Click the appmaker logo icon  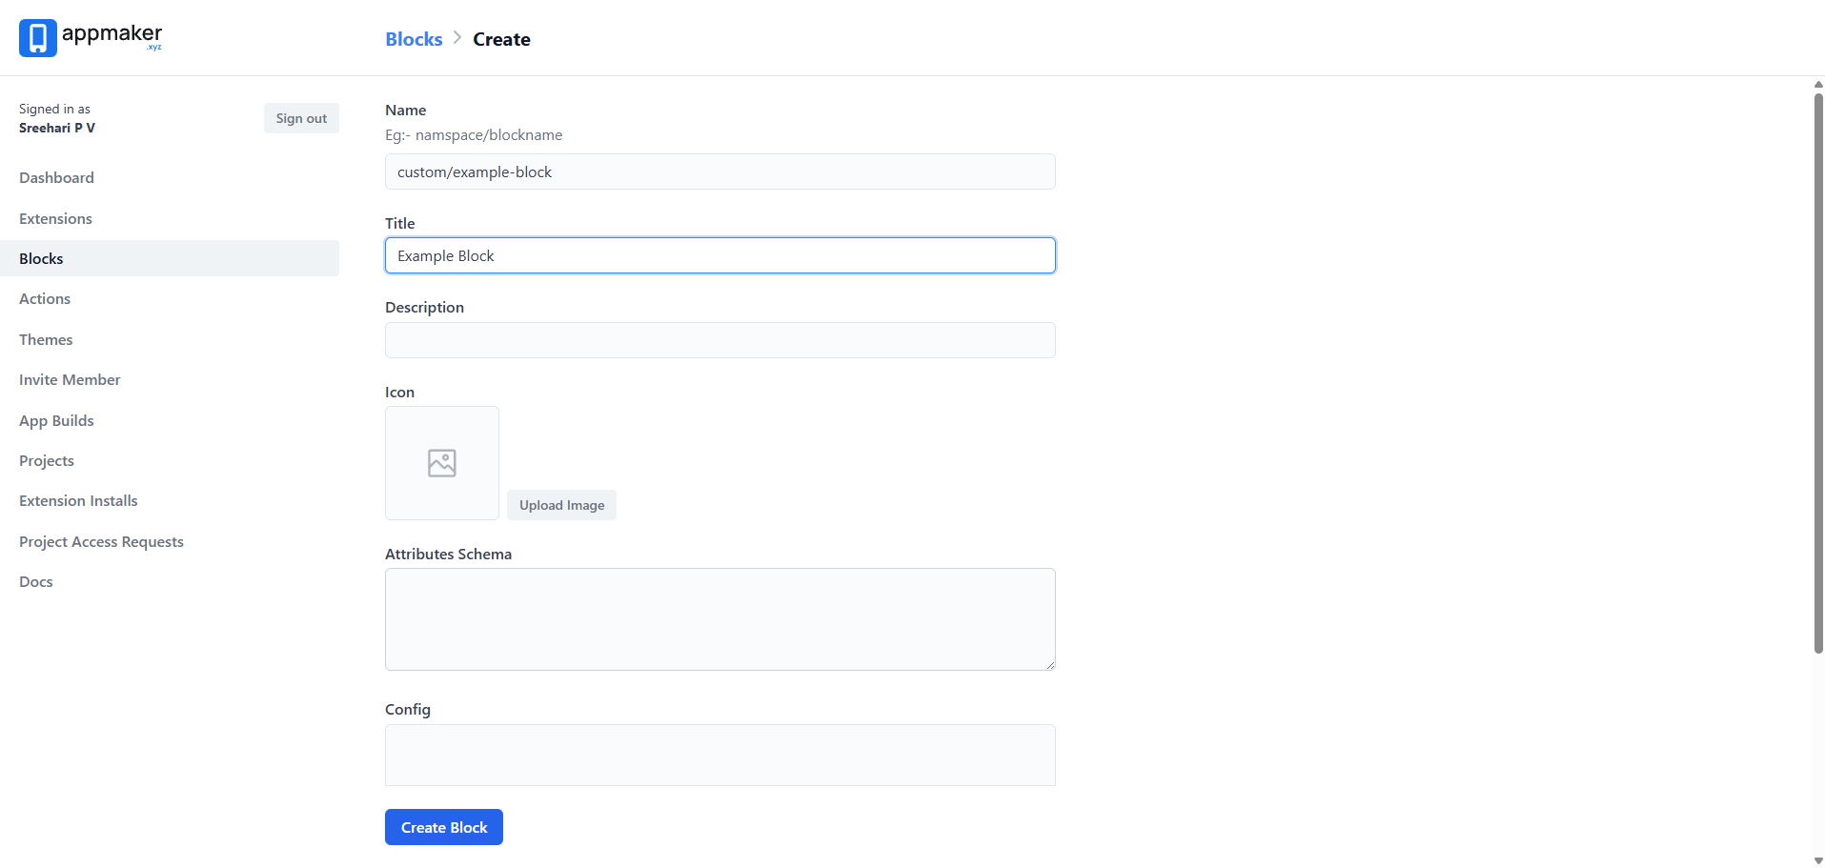37,37
